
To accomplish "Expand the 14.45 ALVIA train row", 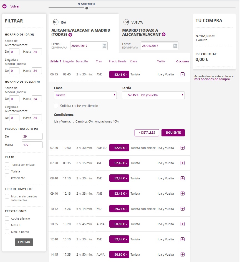I will [182, 255].
